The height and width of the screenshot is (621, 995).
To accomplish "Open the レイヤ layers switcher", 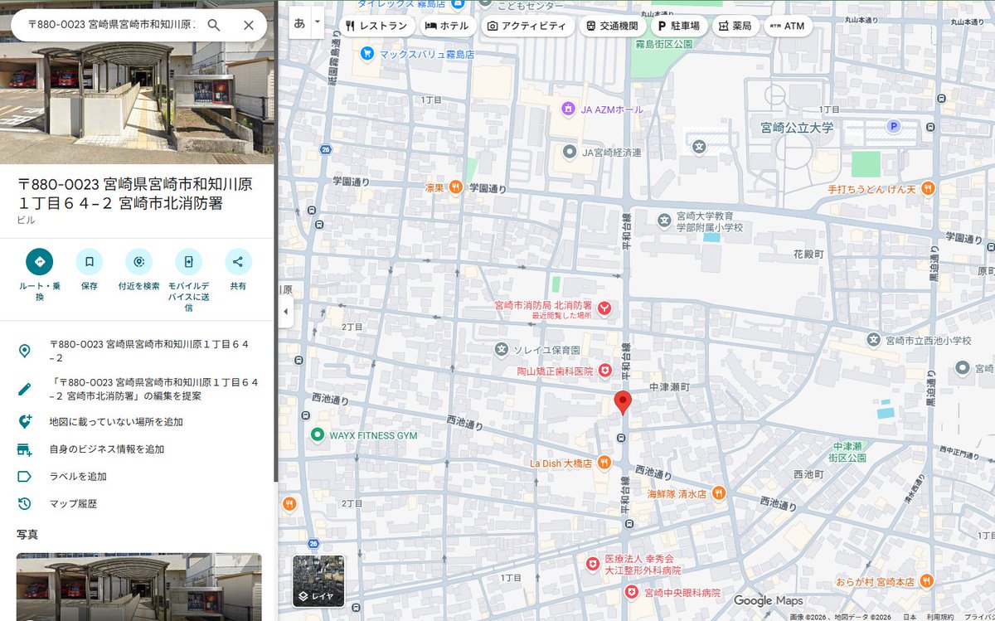I will click(x=318, y=580).
